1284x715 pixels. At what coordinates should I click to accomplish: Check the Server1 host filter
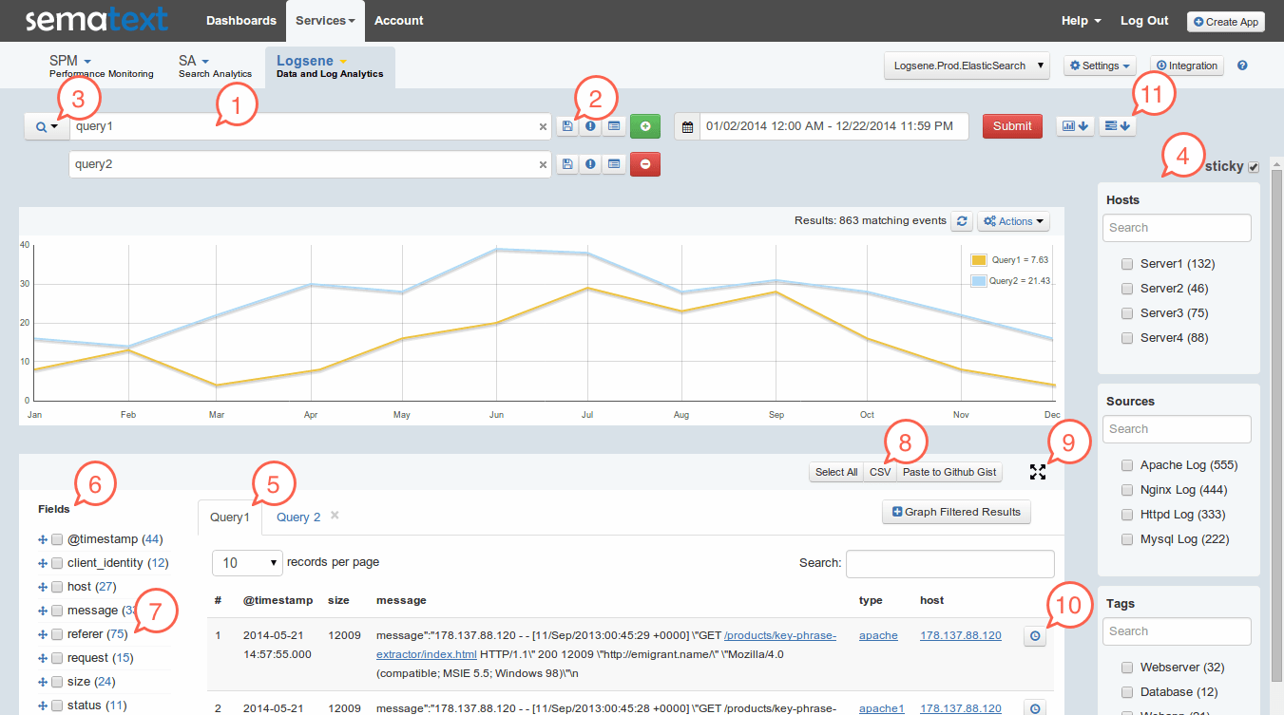tap(1127, 264)
